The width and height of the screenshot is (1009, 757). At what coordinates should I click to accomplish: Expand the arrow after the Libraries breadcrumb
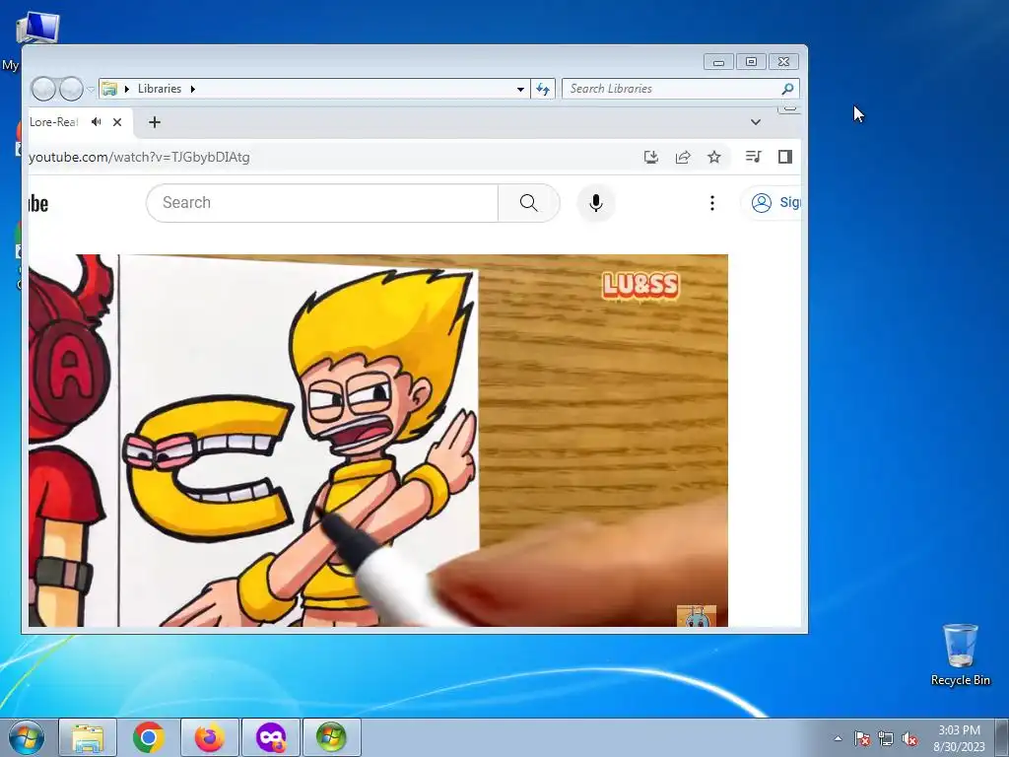(x=192, y=89)
